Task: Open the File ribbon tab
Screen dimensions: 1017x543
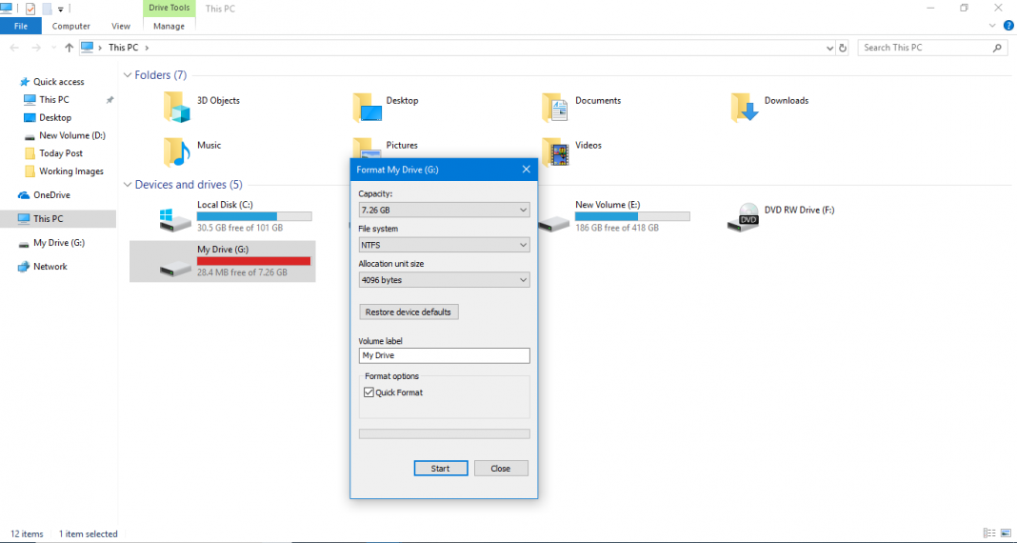Action: click(21, 27)
